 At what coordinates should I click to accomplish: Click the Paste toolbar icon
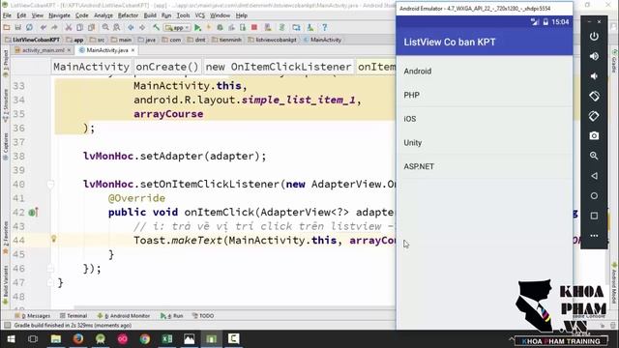(x=91, y=28)
